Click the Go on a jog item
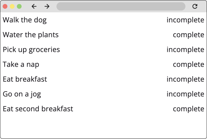 [22, 94]
